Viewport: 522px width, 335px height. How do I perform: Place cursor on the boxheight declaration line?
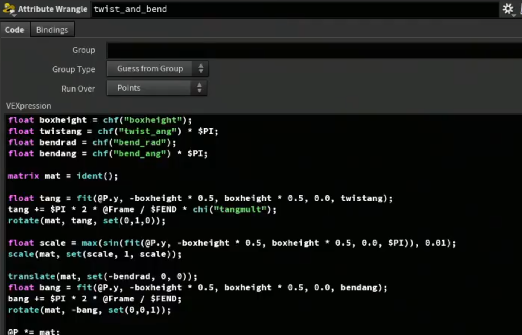coord(100,120)
